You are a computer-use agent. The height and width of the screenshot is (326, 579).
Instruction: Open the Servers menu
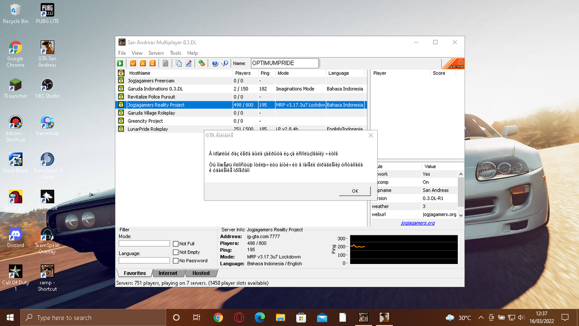[x=156, y=53]
